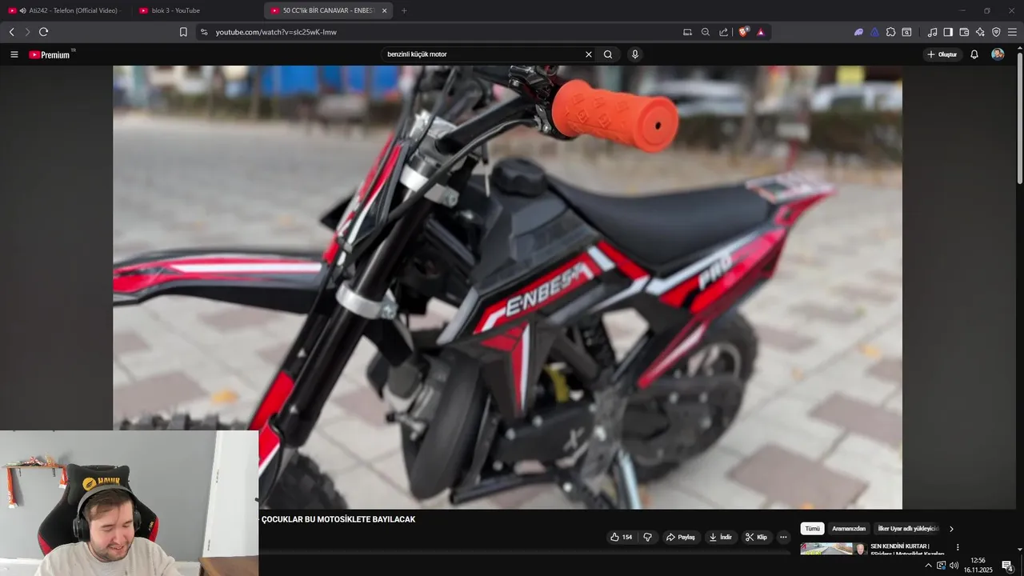Open the picture-in-picture screen icon in address bar
This screenshot has width=1024, height=576.
point(687,32)
